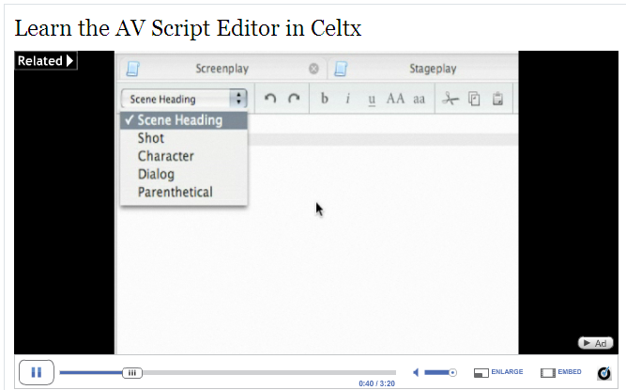Viewport: 626px width, 390px height.
Task: Click the video progress scrubber handle
Action: pyautogui.click(x=132, y=373)
